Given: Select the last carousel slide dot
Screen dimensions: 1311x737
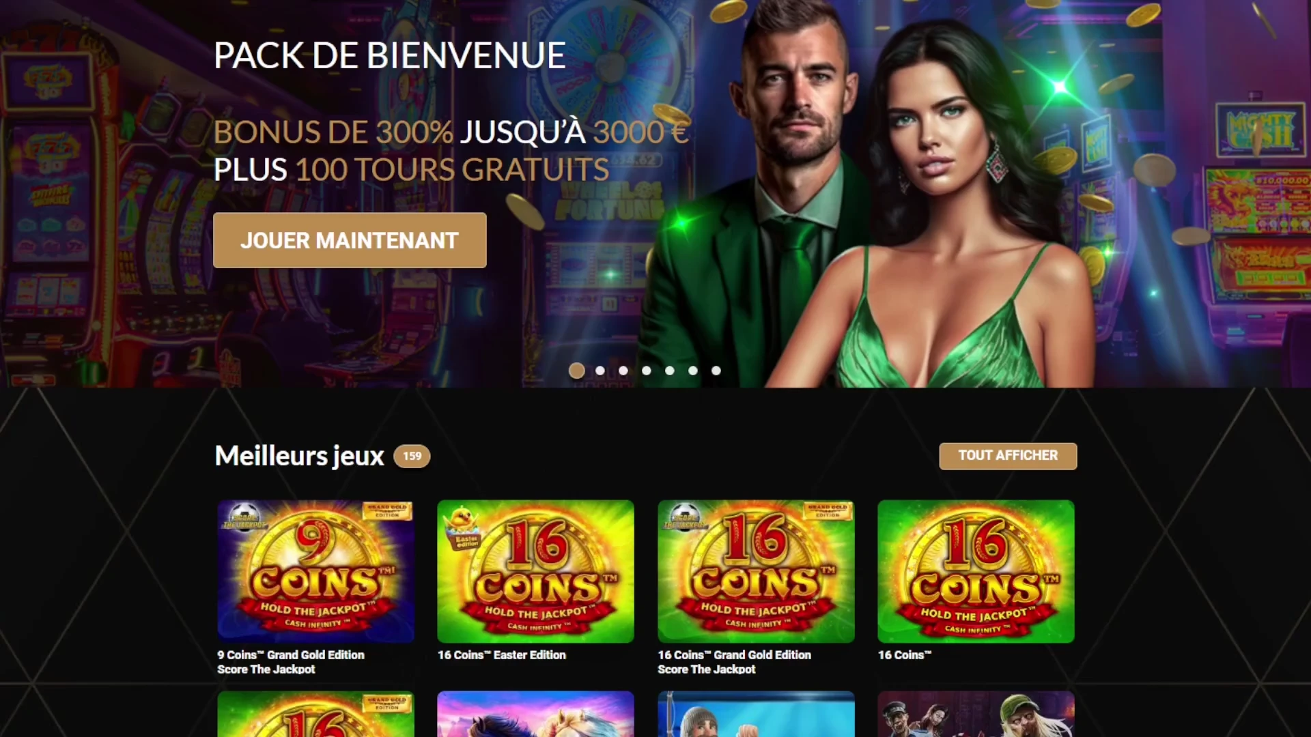Looking at the screenshot, I should coord(716,371).
